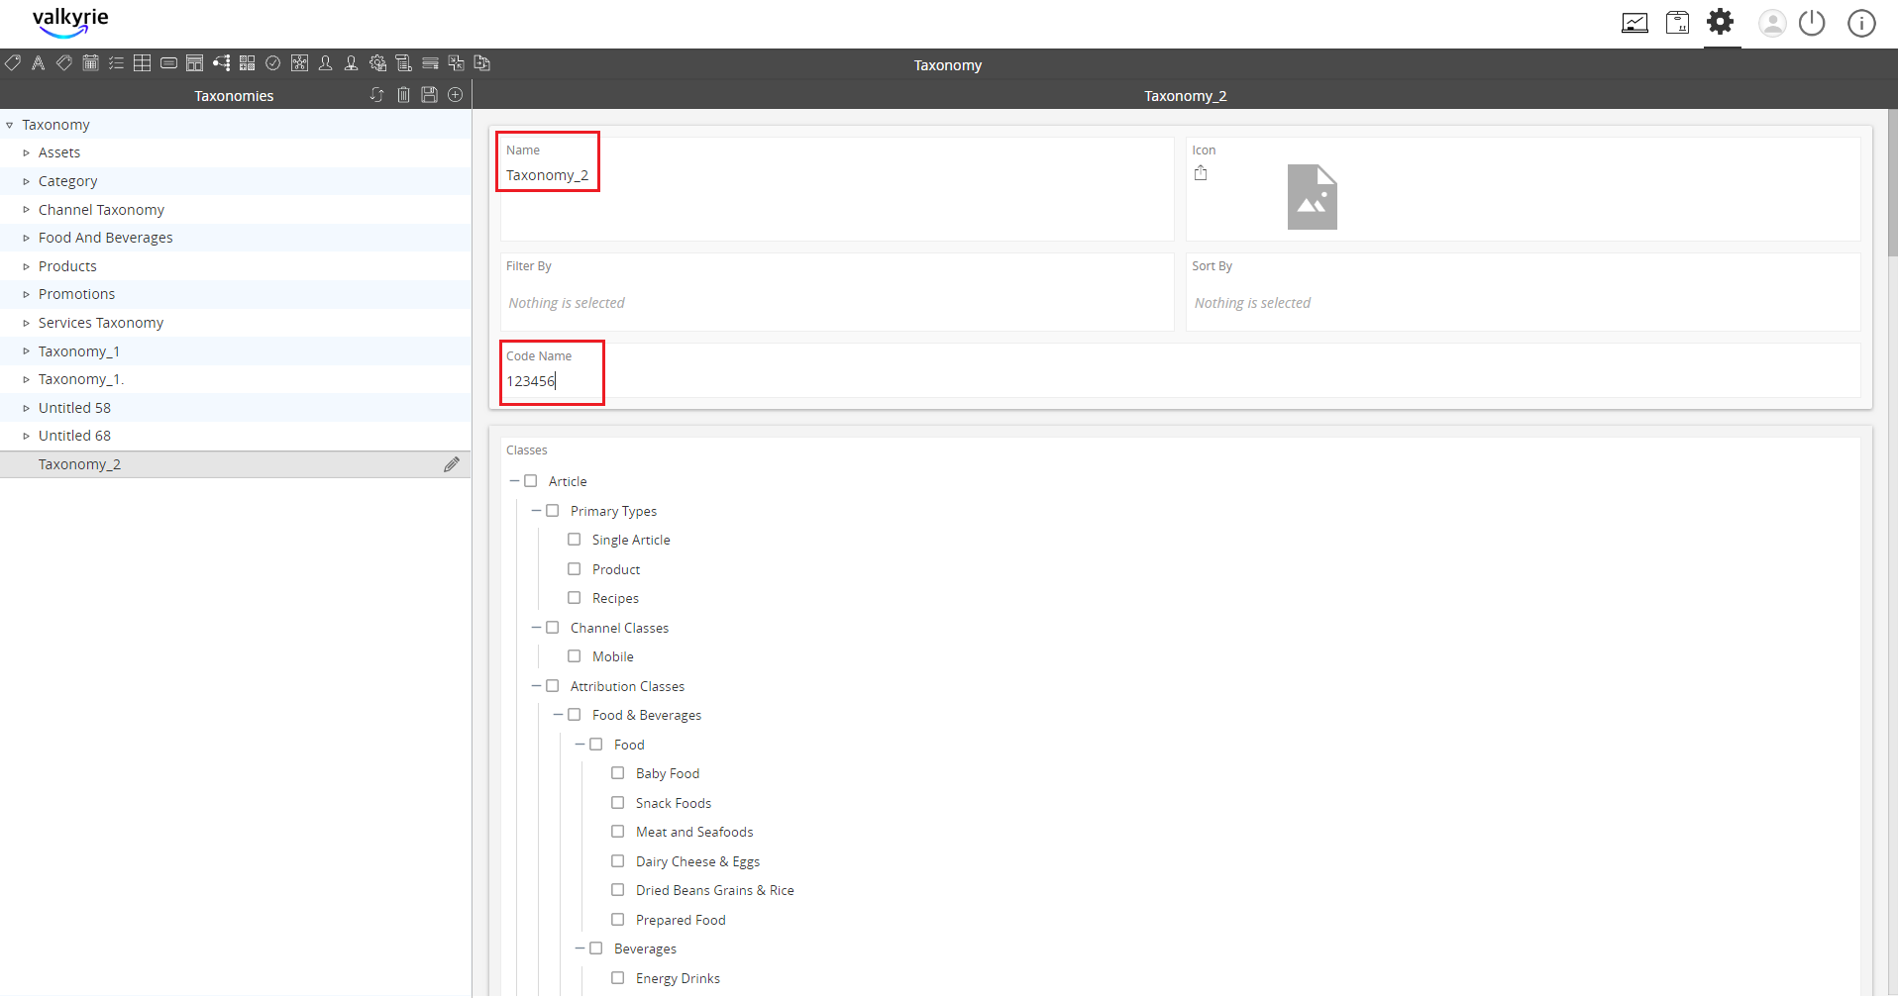Image resolution: width=1898 pixels, height=999 pixels.
Task: Check the Baby Food checkbox
Action: coord(618,773)
